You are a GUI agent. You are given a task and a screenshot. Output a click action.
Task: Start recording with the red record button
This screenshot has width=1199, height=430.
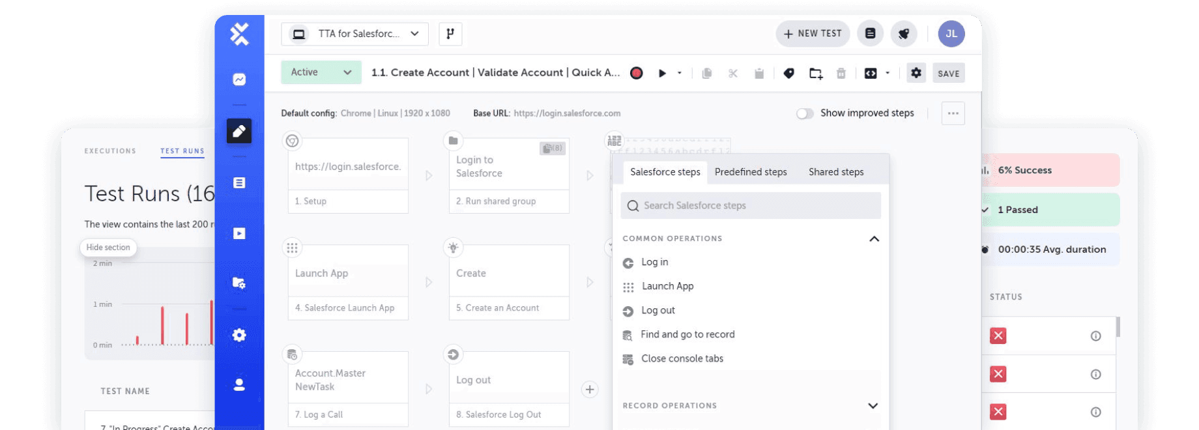637,73
